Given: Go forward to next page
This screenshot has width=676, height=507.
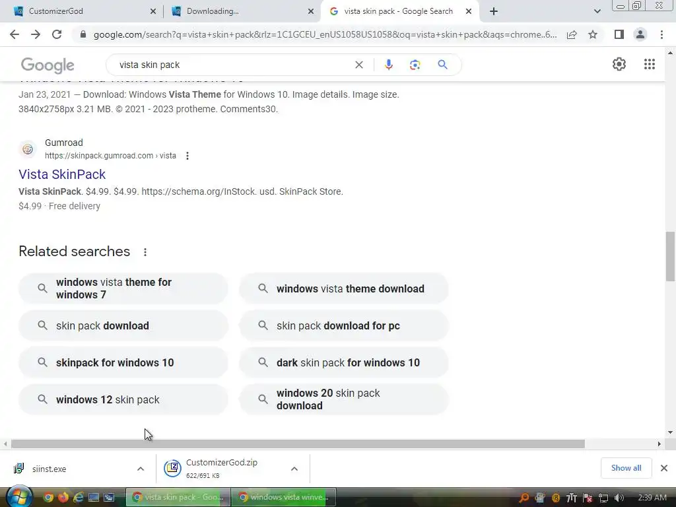Looking at the screenshot, I should coord(36,34).
